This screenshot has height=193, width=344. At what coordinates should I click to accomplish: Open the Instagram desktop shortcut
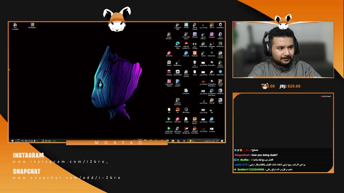tap(212, 35)
